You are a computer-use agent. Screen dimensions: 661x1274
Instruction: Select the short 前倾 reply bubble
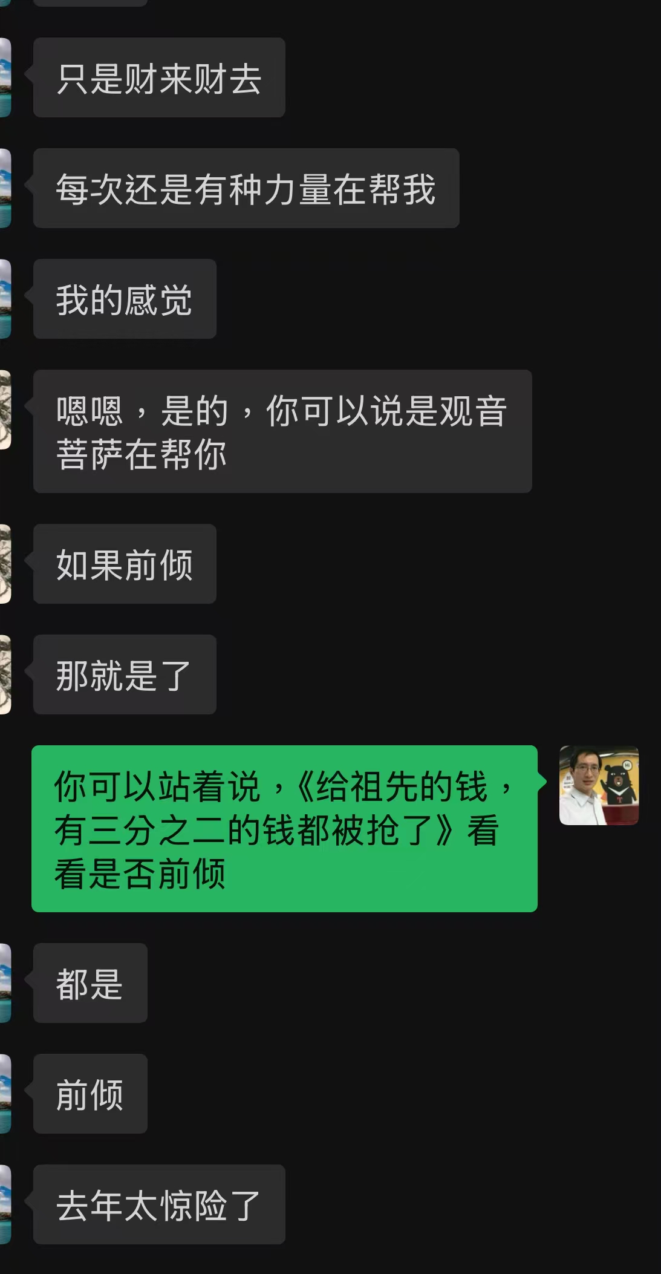tap(90, 1094)
